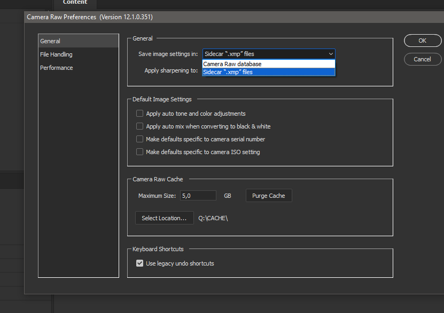
Task: Click the Camera Raw Preferences title bar
Action: coord(234,17)
